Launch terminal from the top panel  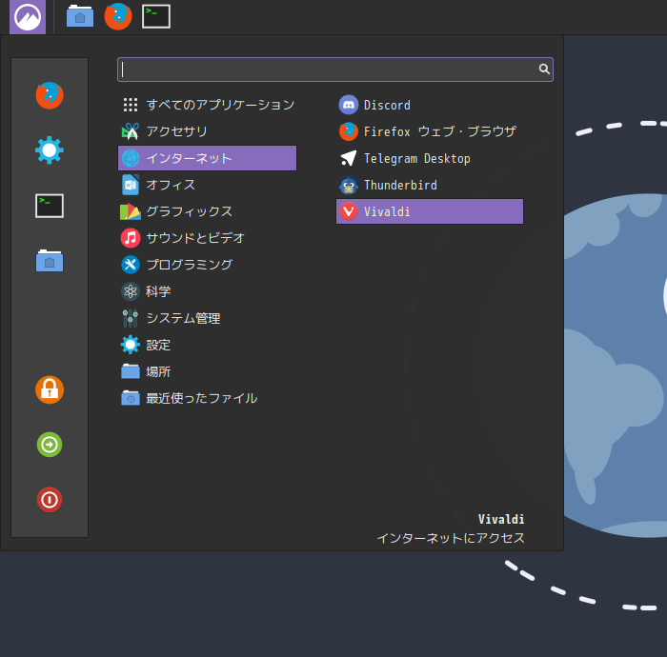pyautogui.click(x=156, y=16)
